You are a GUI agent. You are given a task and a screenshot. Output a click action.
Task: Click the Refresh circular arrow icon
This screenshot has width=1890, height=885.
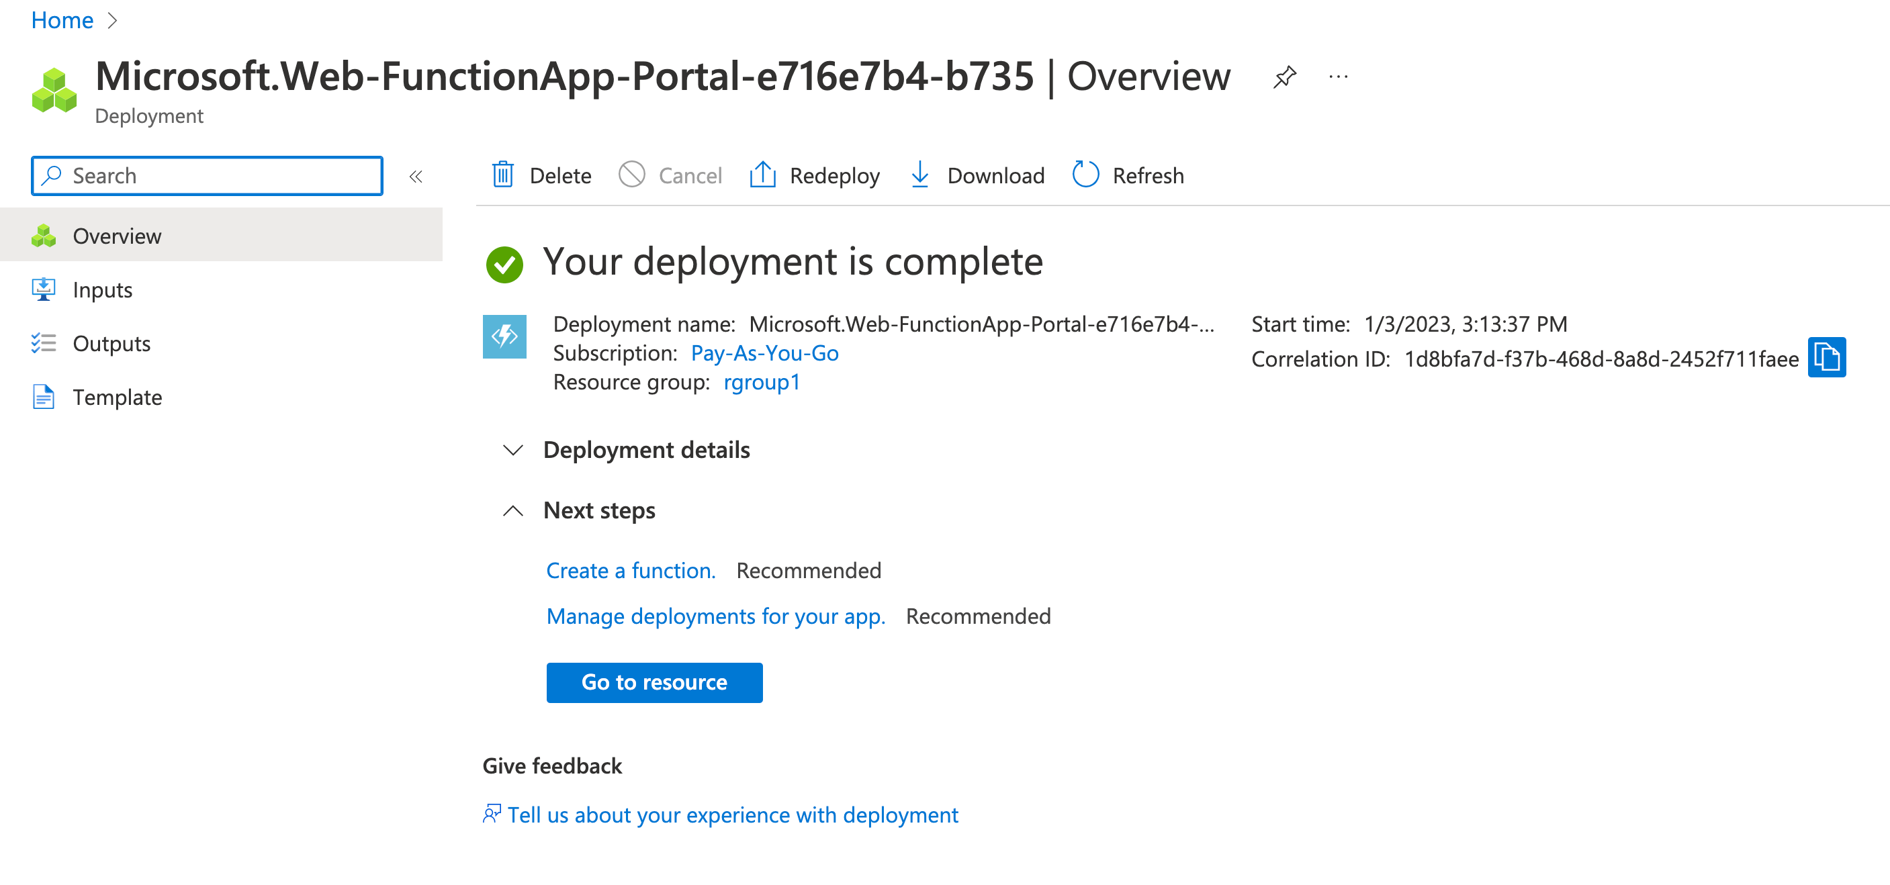(x=1085, y=175)
